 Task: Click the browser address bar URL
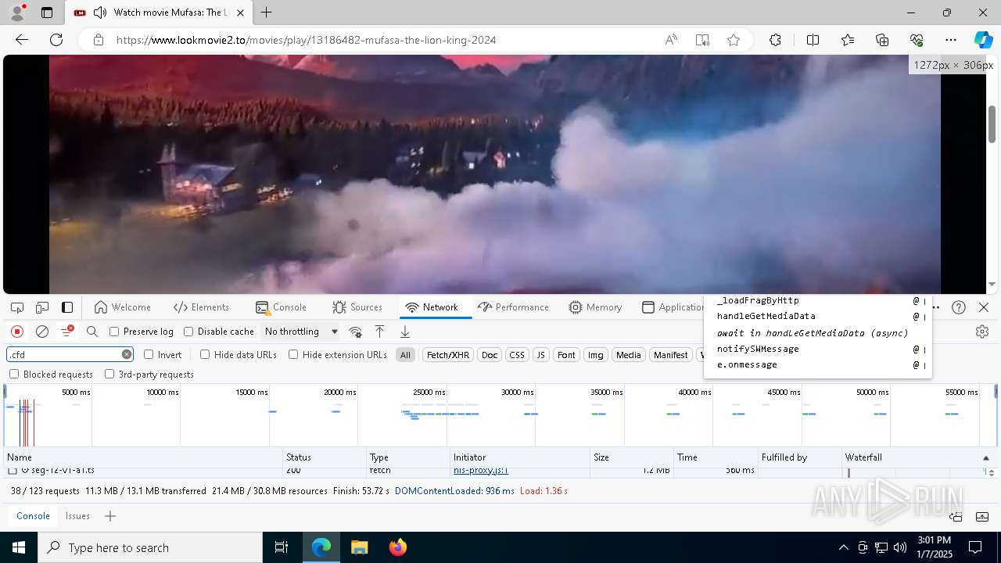[x=306, y=40]
